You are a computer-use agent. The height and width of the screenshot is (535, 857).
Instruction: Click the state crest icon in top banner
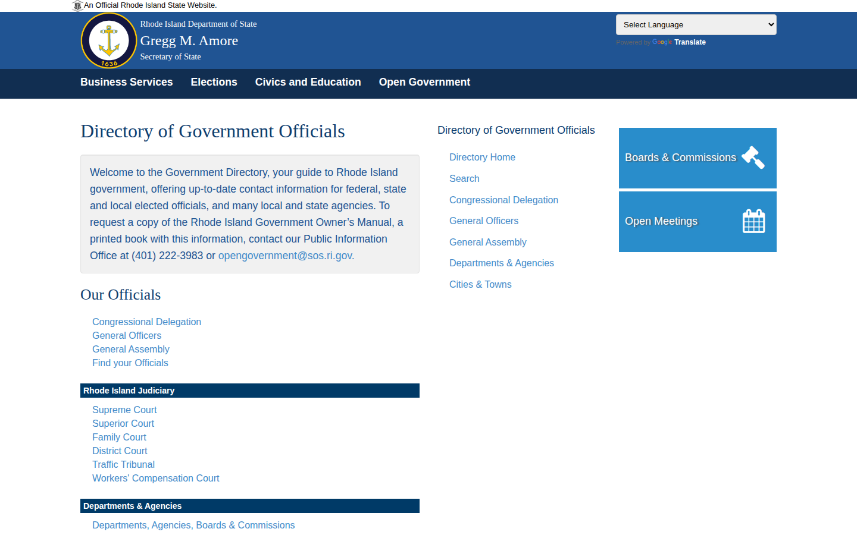pyautogui.click(x=77, y=5)
